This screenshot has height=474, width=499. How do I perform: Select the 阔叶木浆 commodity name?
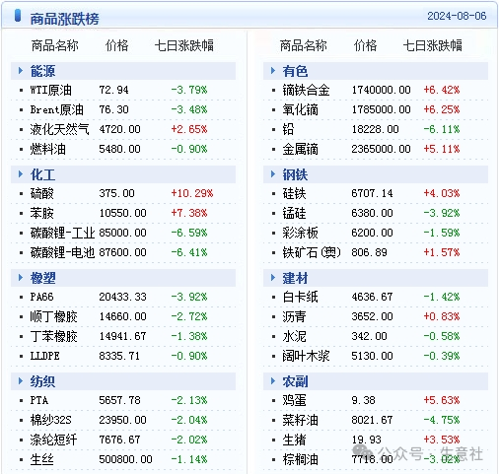(x=306, y=356)
